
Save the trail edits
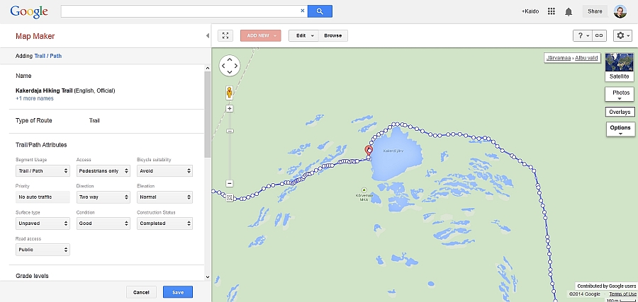pyautogui.click(x=178, y=292)
